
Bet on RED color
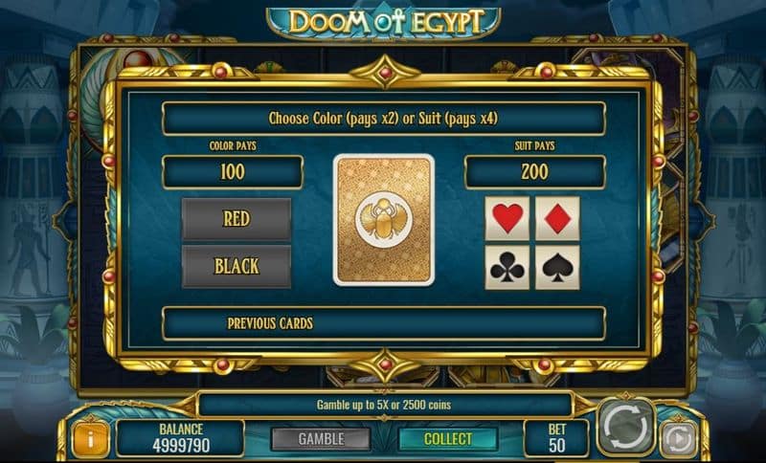tap(237, 219)
